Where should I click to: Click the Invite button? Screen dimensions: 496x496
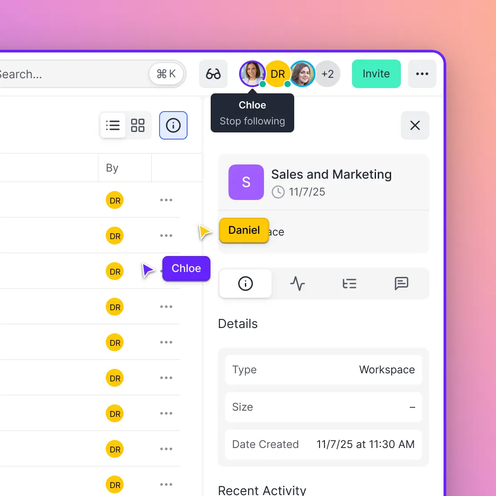376,74
